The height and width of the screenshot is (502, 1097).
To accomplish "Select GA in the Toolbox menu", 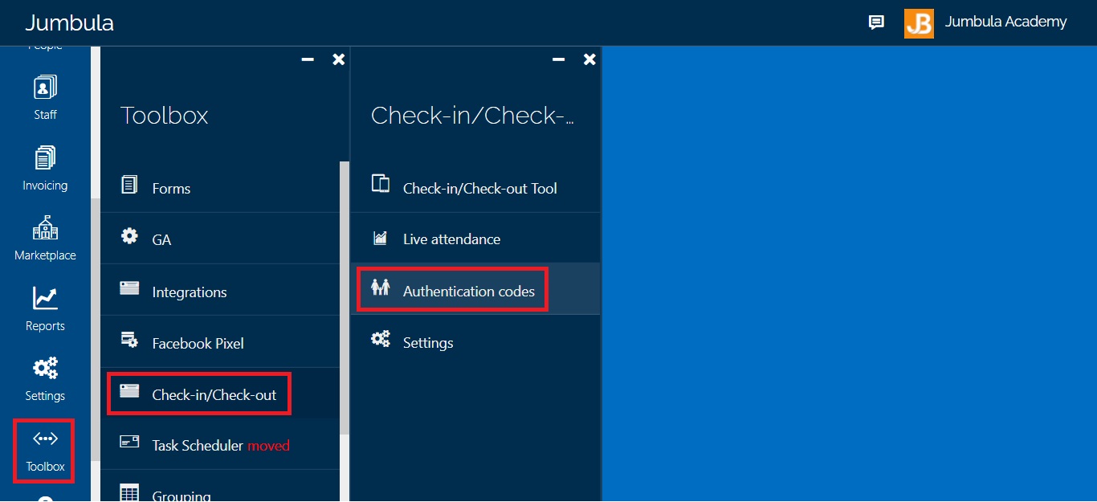I will click(220, 239).
